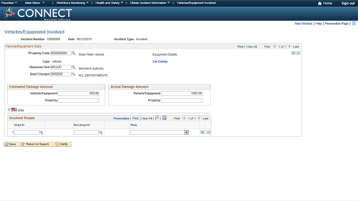Image resolution: width=358 pixels, height=201 pixels.
Task: Add a row in Involved People grid
Action: [202, 132]
